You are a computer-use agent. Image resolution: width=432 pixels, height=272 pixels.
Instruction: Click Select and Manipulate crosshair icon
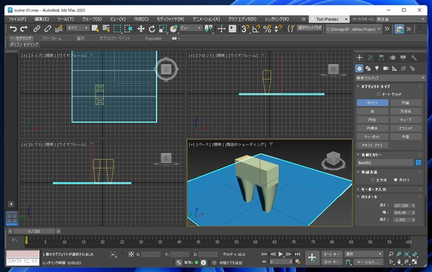coord(221,29)
